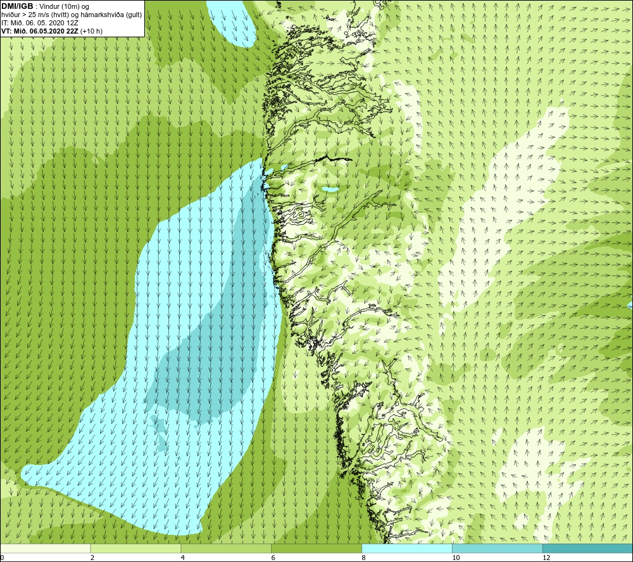Click the "(+10 h)" forecast offset text

tap(91, 31)
